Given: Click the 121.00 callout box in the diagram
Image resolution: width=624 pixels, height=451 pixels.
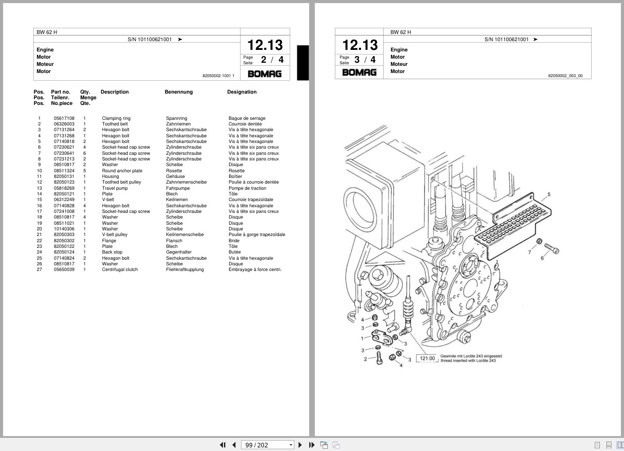Looking at the screenshot, I should [427, 358].
